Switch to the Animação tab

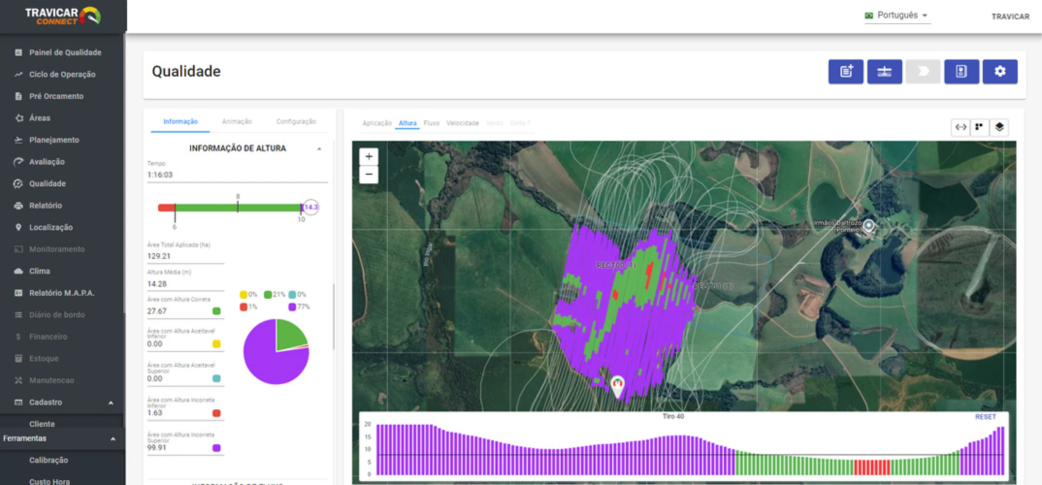[237, 121]
